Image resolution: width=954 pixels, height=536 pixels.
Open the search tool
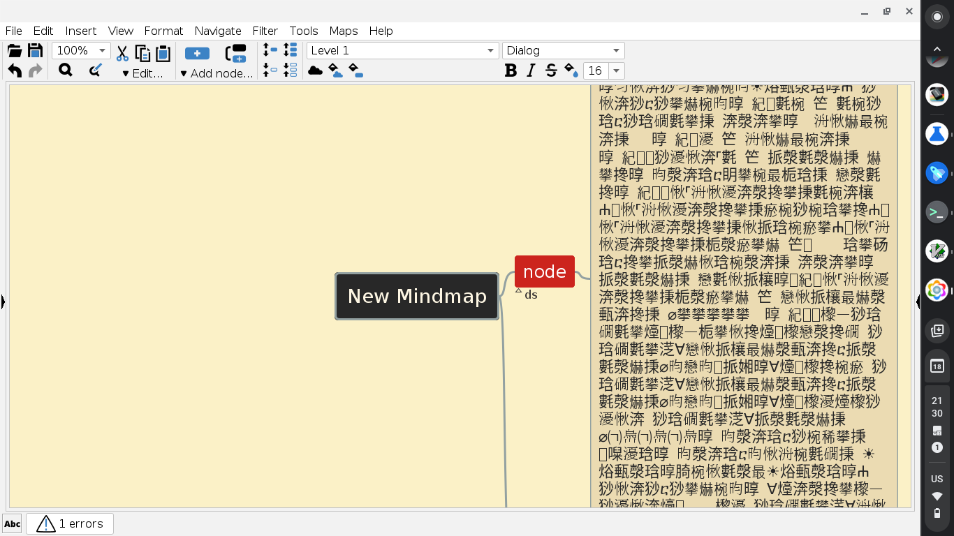point(65,70)
